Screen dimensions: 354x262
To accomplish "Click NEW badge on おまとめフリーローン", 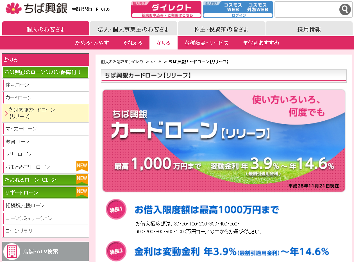I will [x=82, y=166].
